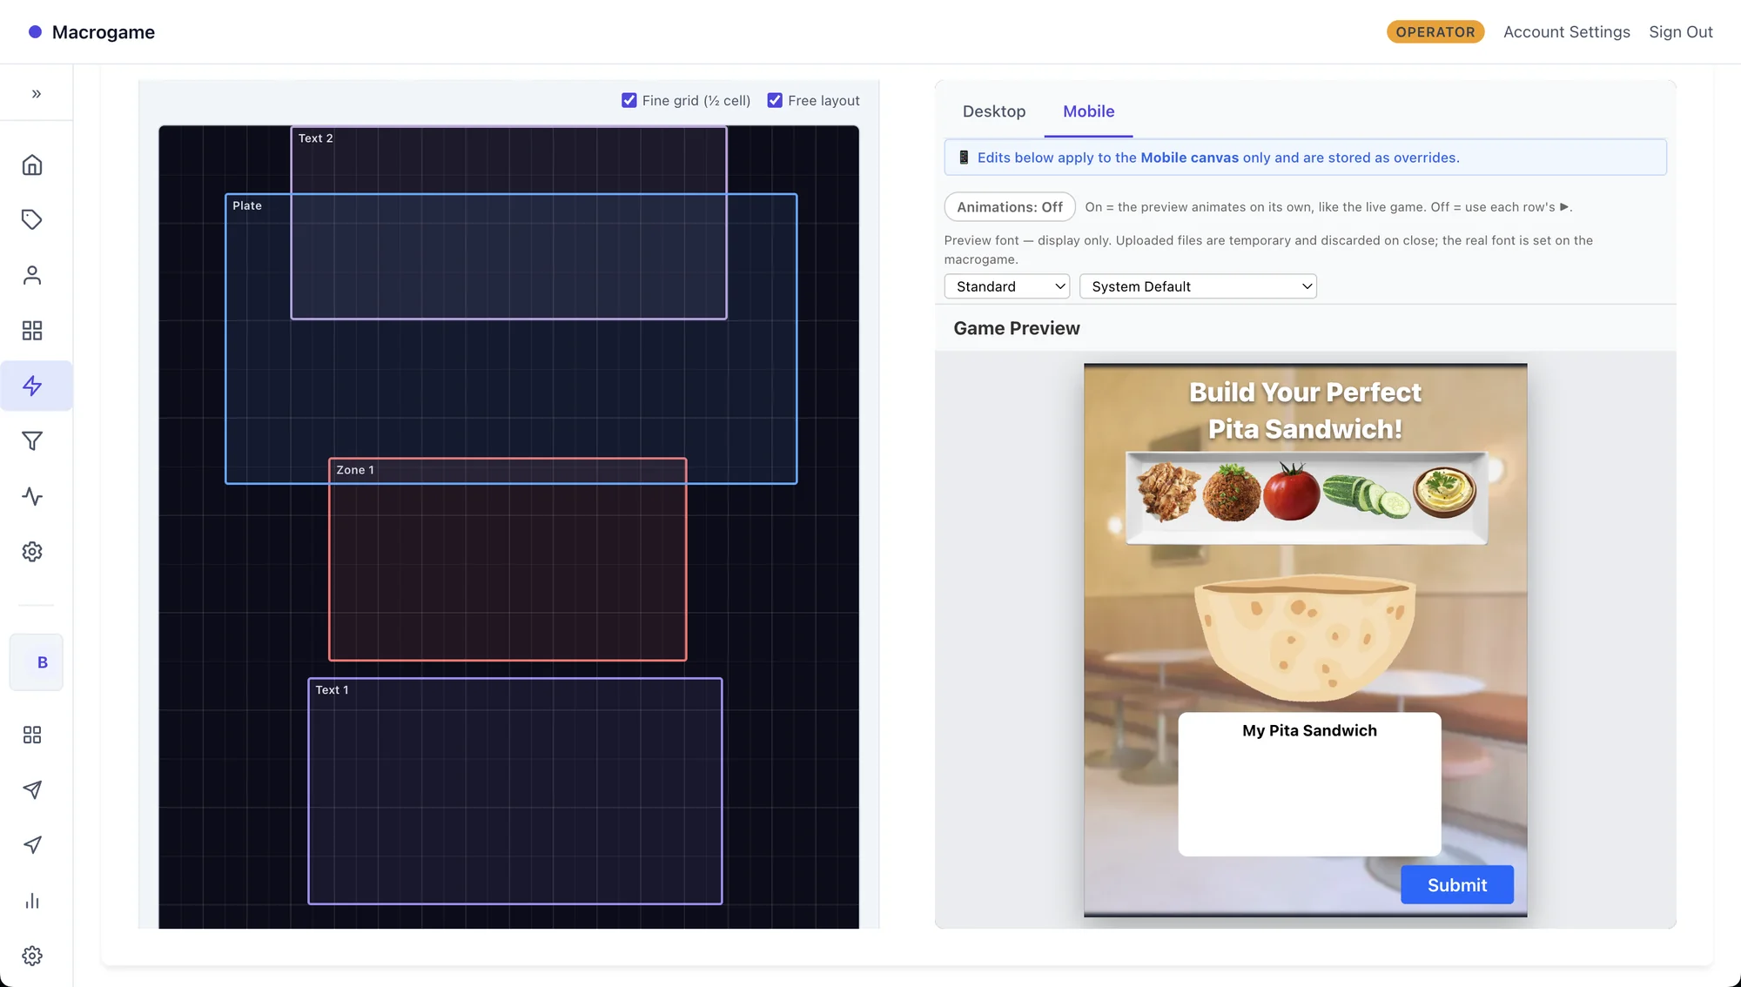Screen dimensions: 1741x987
Task: Click the hummus bowl ingredient on the plate
Action: pyautogui.click(x=1444, y=492)
